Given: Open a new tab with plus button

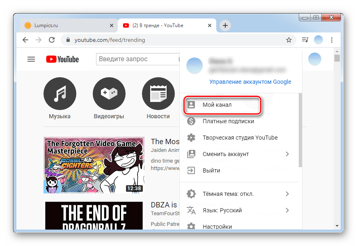Looking at the screenshot, I should [x=225, y=25].
